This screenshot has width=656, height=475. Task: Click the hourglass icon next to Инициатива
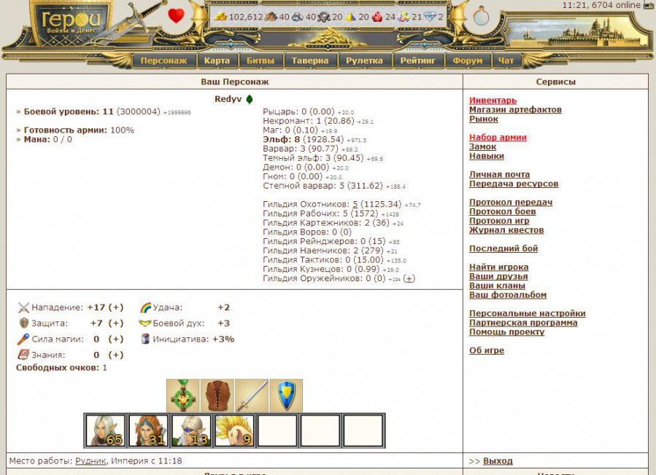click(x=145, y=339)
